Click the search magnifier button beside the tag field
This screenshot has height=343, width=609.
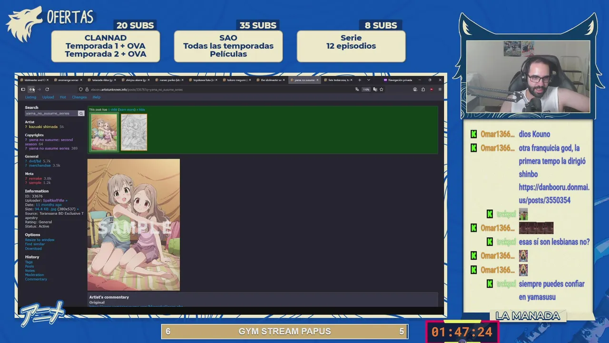pos(81,113)
